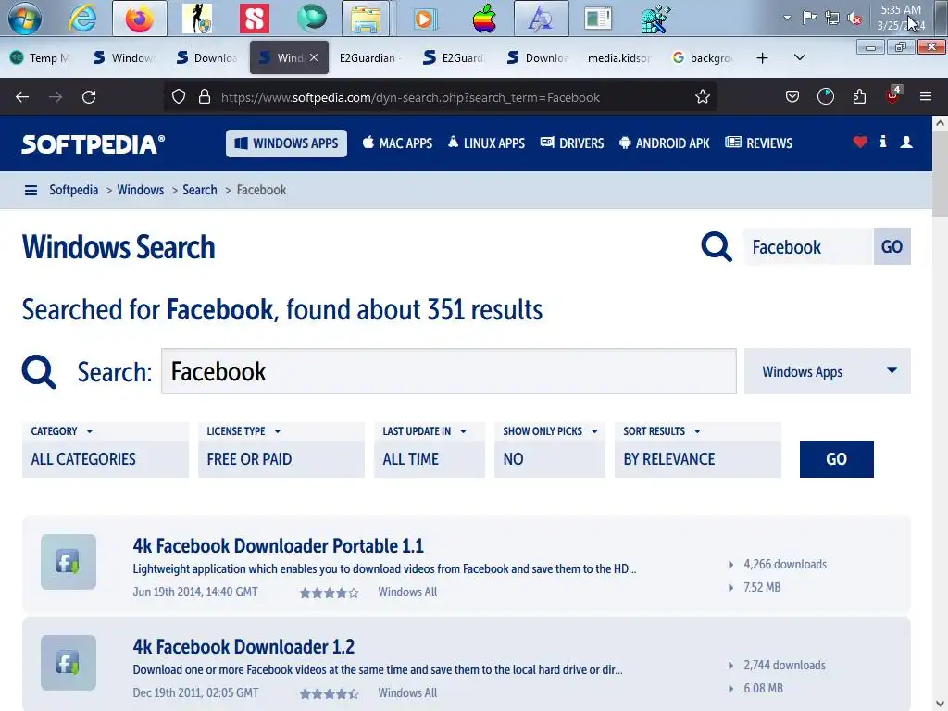948x711 pixels.
Task: Click the Softpedia logo
Action: 94,143
